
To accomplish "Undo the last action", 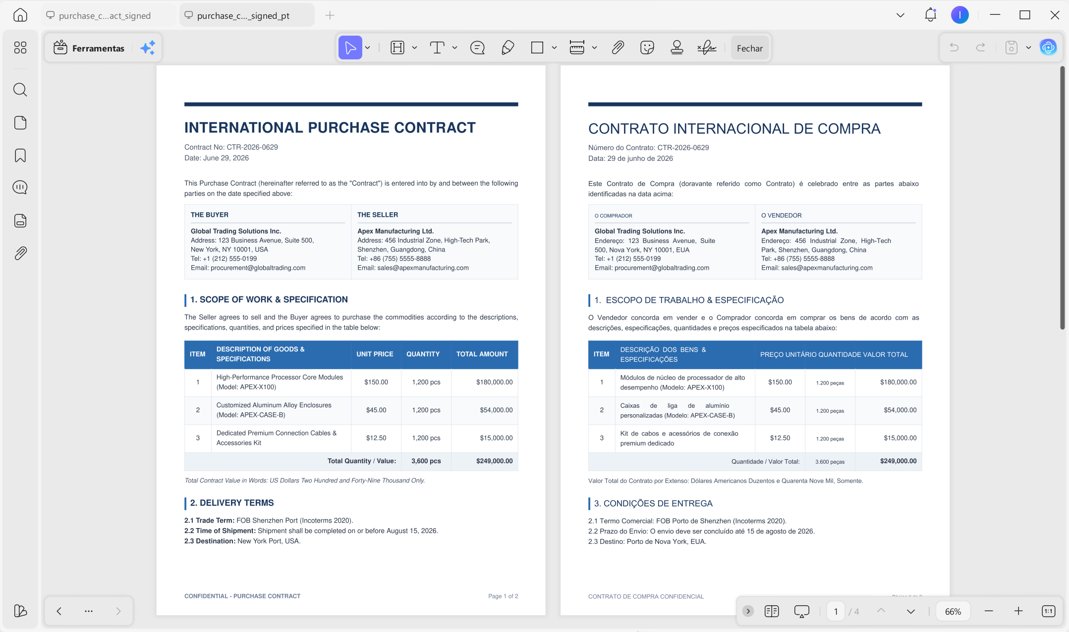I will [954, 48].
